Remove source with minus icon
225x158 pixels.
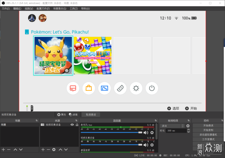point(48,150)
